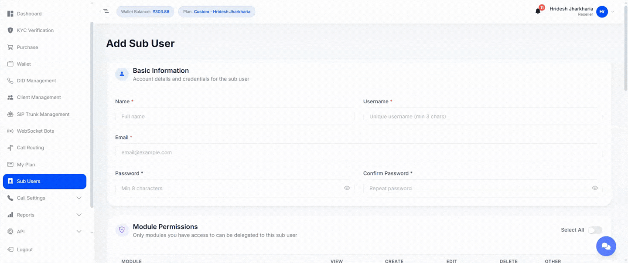Focus the Password input field
Image resolution: width=628 pixels, height=263 pixels.
pos(235,188)
